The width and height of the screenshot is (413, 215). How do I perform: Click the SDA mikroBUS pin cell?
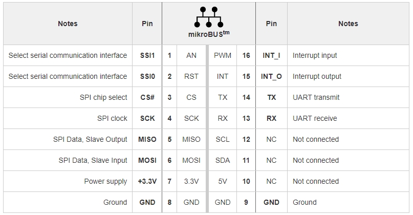[x=223, y=160]
